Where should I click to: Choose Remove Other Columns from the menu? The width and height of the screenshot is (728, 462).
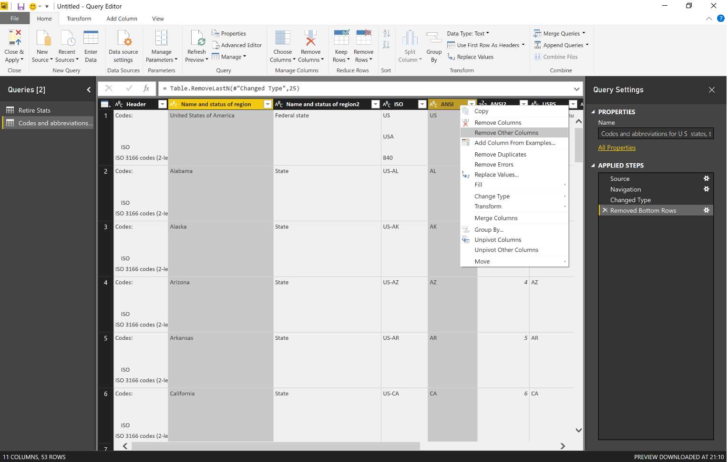(x=506, y=132)
